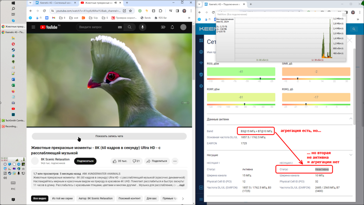This screenshot has width=364, height=205.
Task: Open the Gmail bookmark icon
Action: point(54,18)
